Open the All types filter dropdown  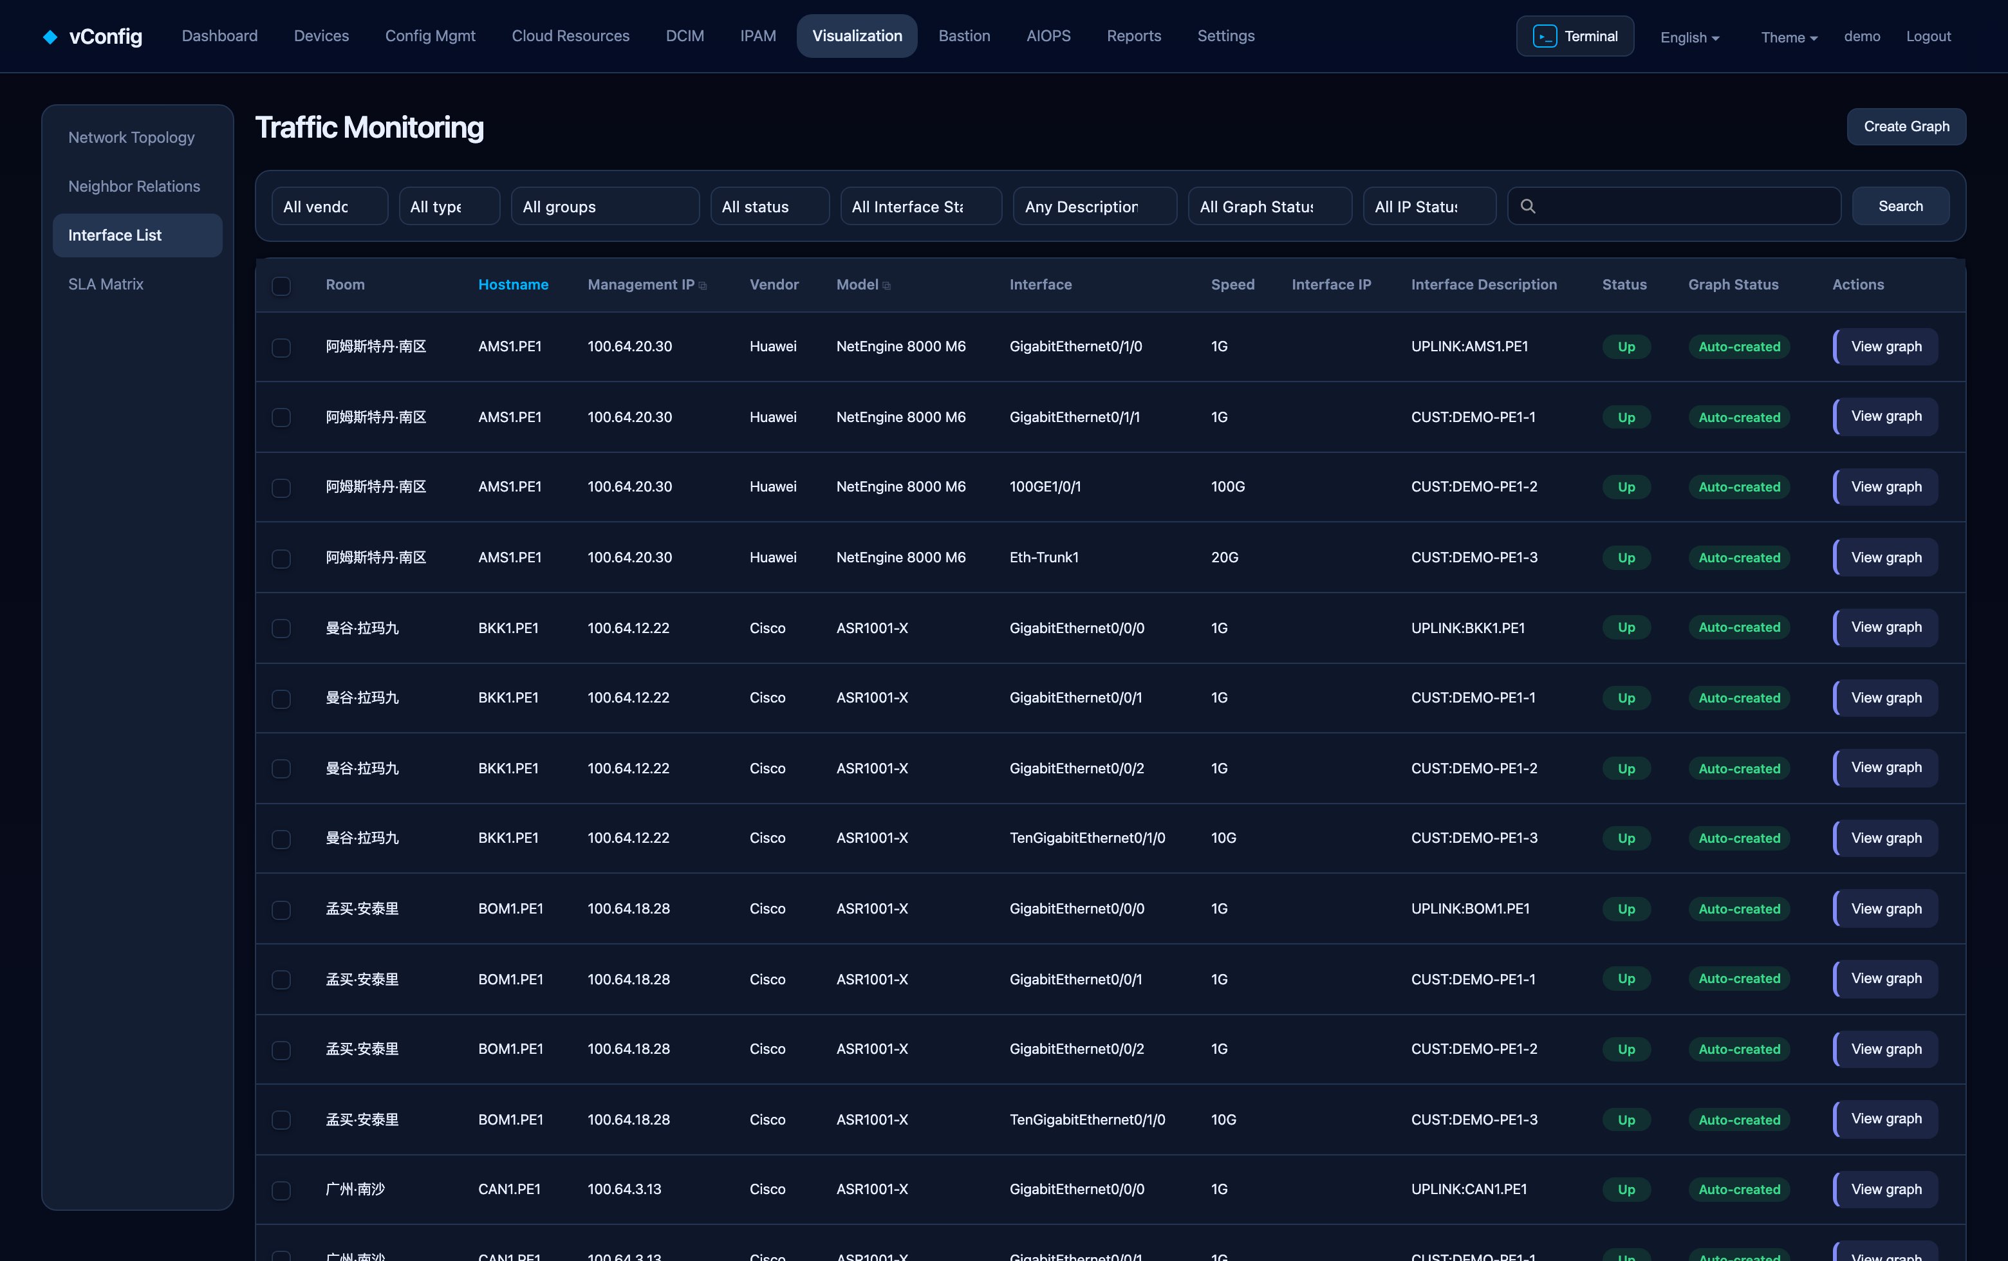tap(449, 206)
